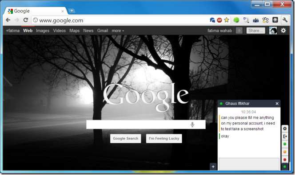Click the okay chat message
The image size is (295, 175).
(225, 136)
